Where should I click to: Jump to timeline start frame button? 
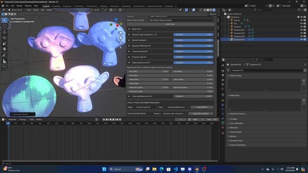[x=104, y=120]
